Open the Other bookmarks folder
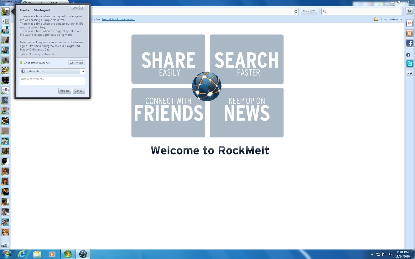 pos(388,19)
